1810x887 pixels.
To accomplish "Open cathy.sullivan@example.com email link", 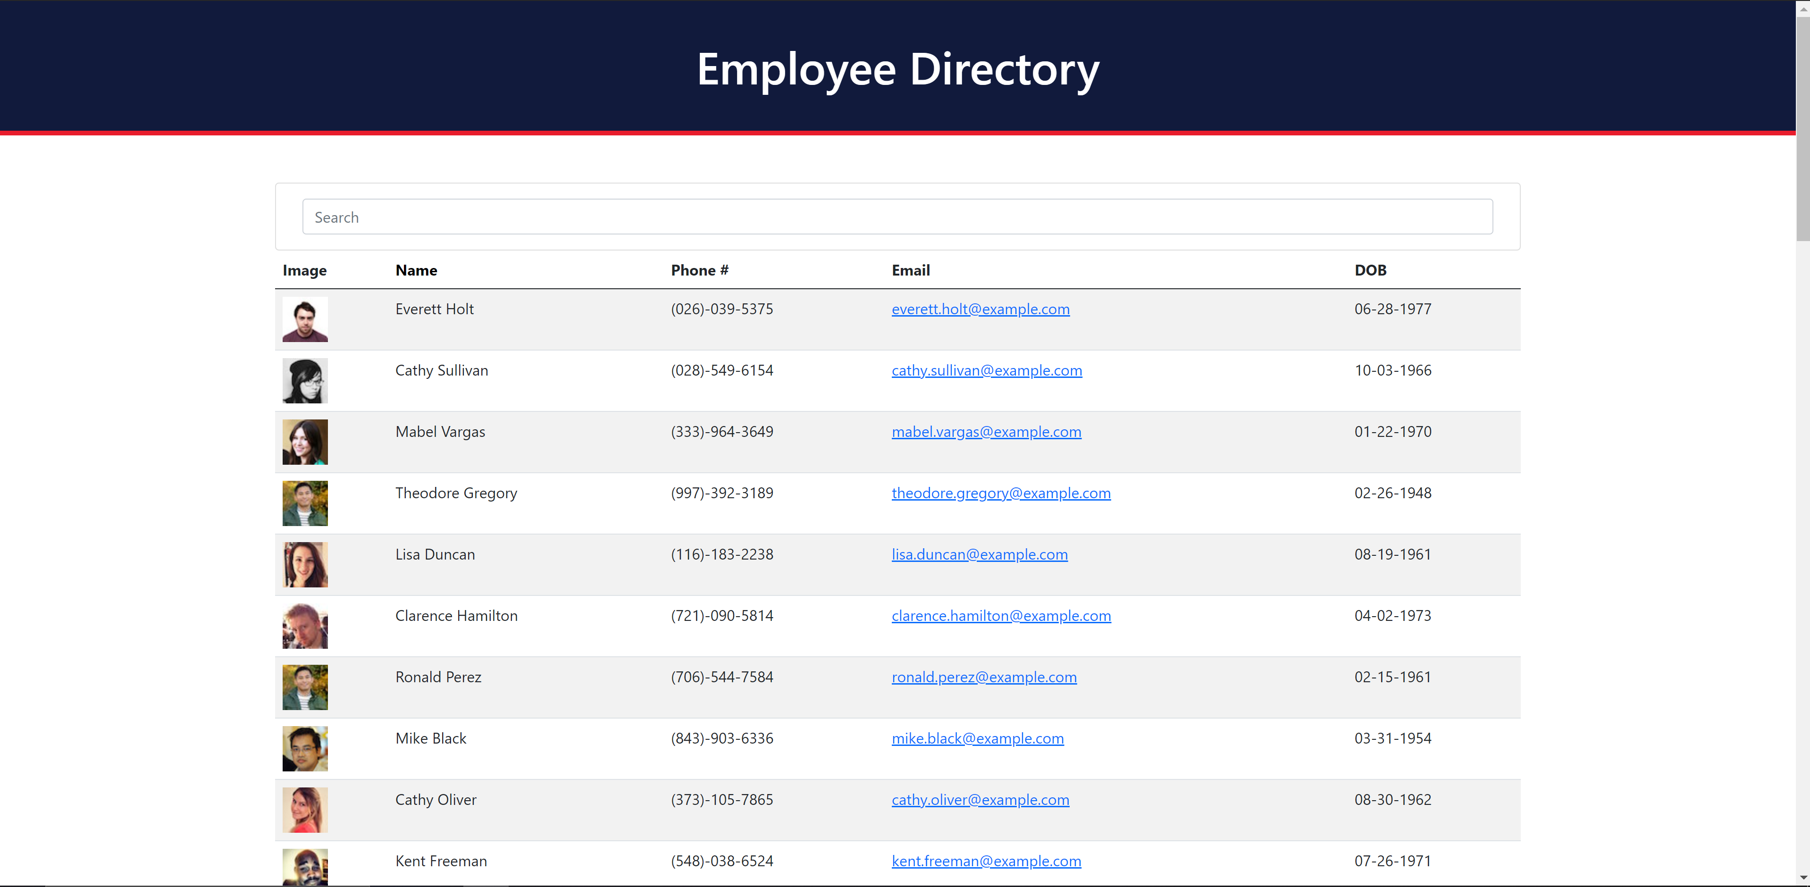I will (x=987, y=370).
